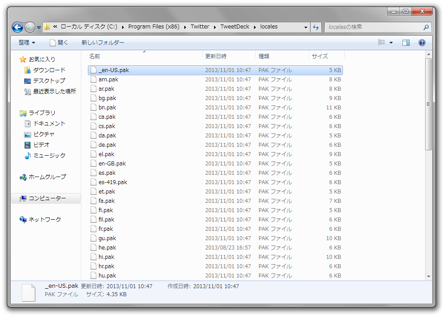Expand the arrow after Twitter breadcrumb
Viewport: 446px width, 318px height.
pyautogui.click(x=215, y=27)
